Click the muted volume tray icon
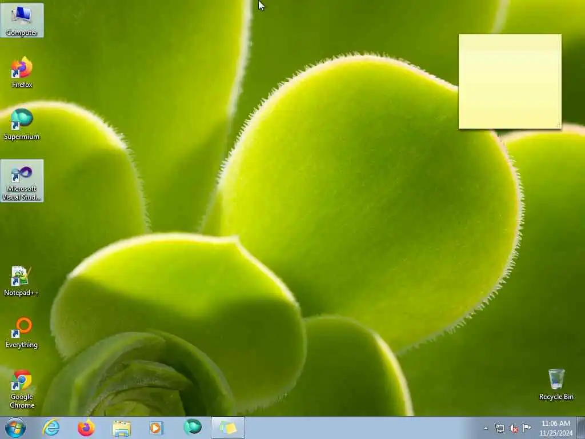Image resolution: width=585 pixels, height=439 pixels. click(x=514, y=429)
